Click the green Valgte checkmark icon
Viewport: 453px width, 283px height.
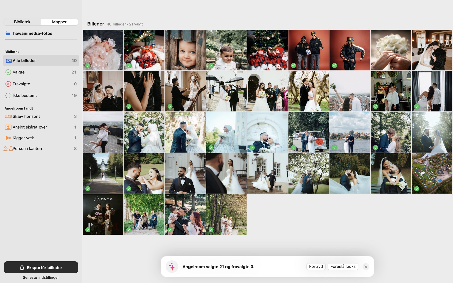pos(8,72)
